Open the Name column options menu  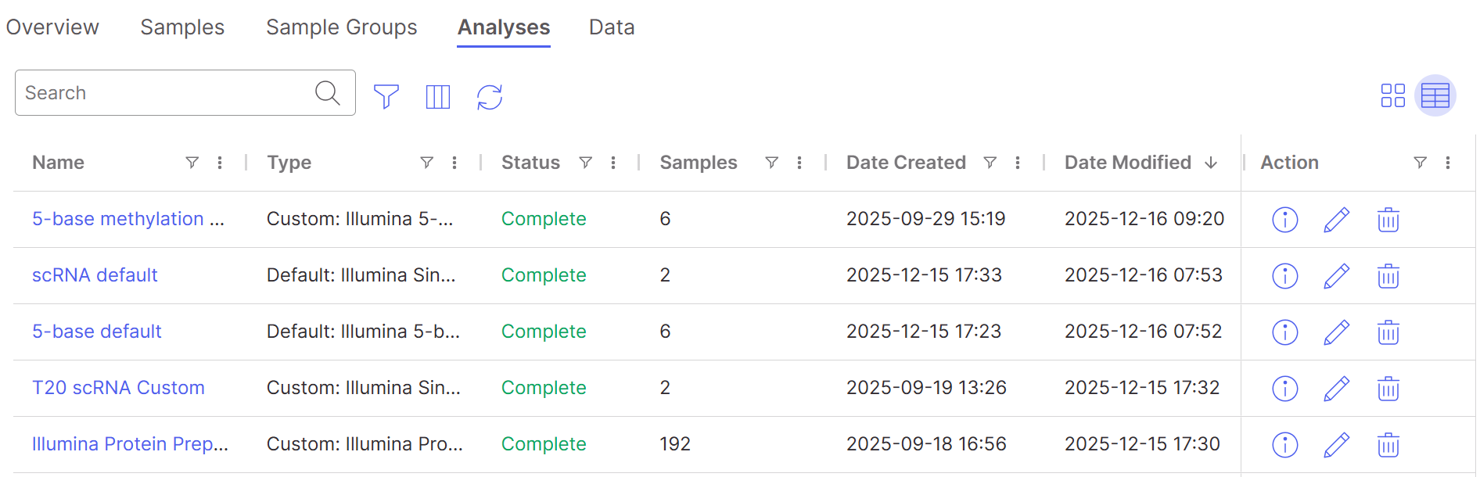[x=220, y=163]
